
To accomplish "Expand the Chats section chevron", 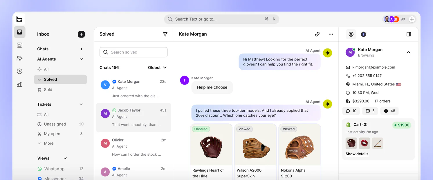I will 81,49.
